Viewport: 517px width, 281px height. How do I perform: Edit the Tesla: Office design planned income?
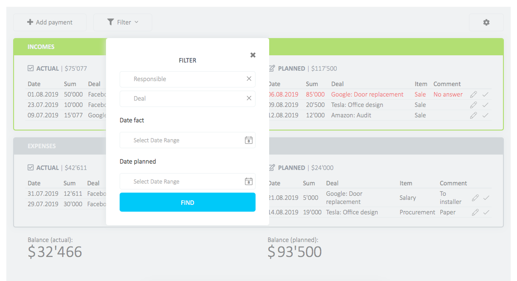474,105
